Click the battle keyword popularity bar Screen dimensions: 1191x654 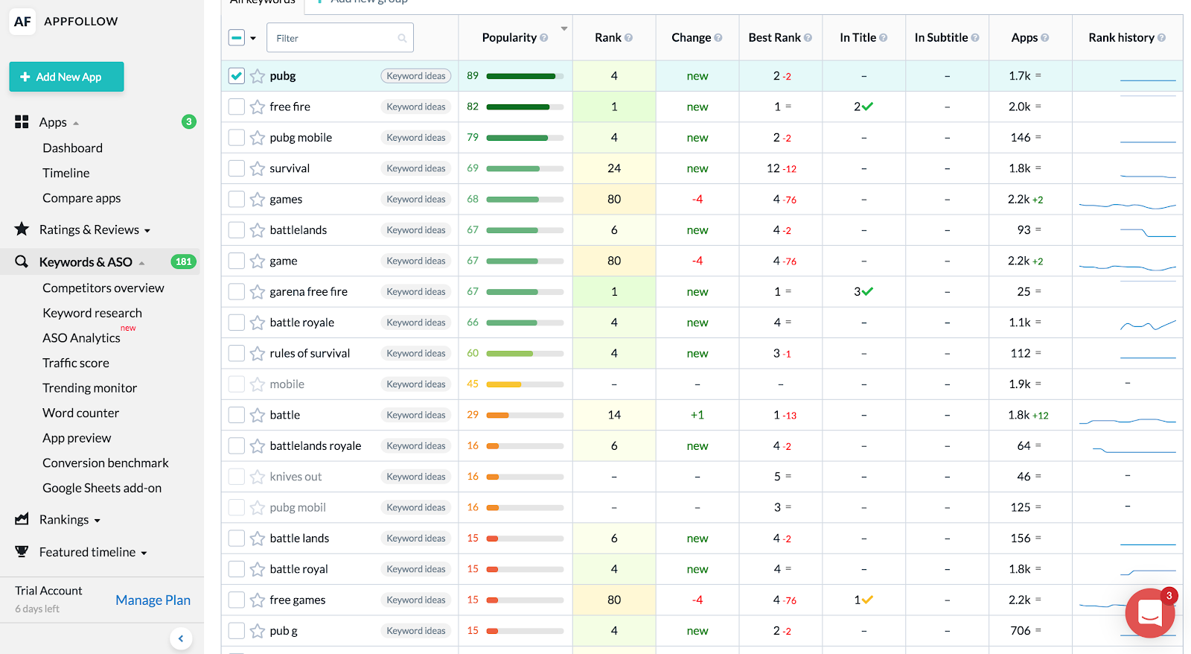click(x=525, y=415)
